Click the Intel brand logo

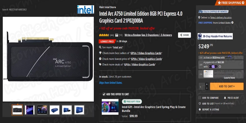pos(85,10)
